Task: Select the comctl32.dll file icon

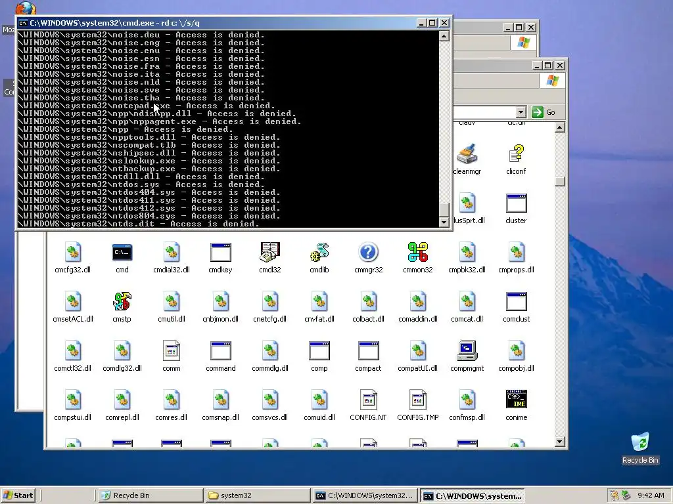Action: point(72,350)
